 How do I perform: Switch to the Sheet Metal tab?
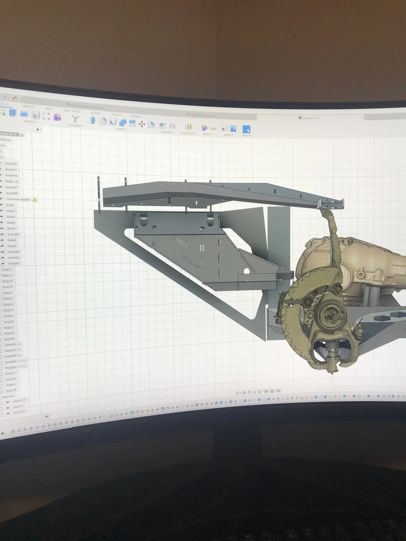pos(72,111)
